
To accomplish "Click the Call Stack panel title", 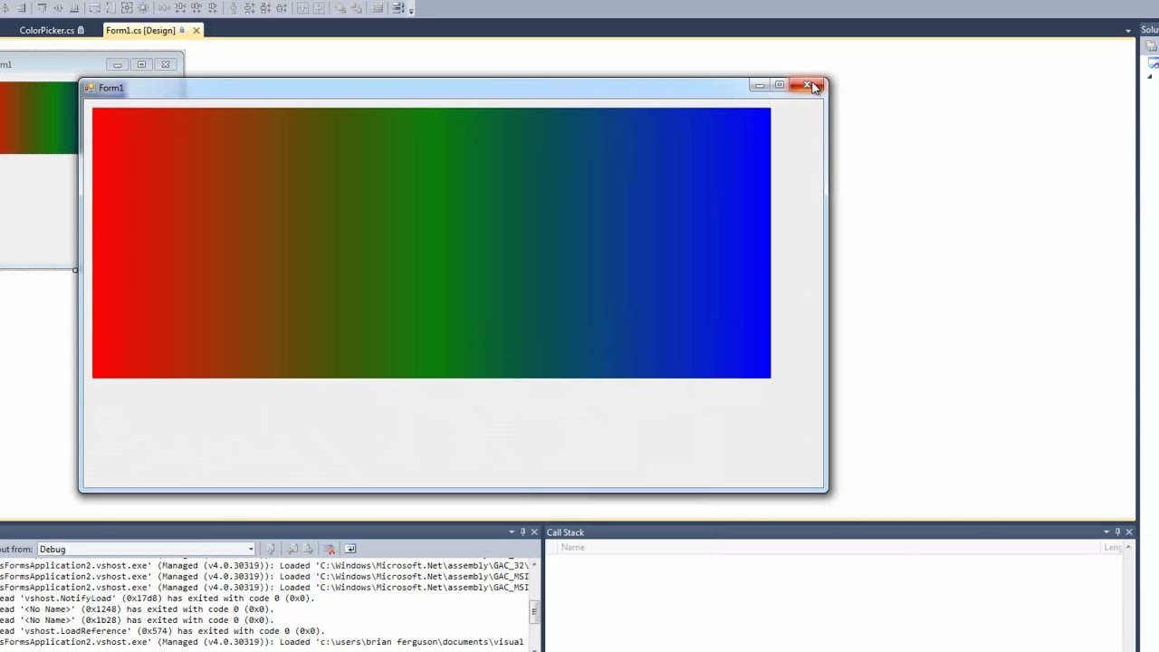I will (x=565, y=532).
